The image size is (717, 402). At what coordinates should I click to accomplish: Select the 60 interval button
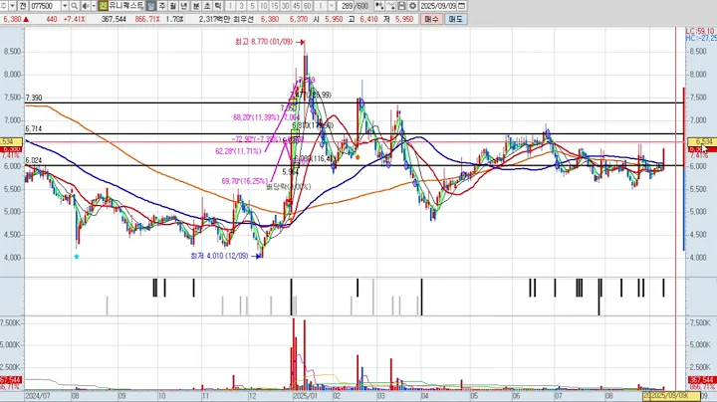tap(308, 6)
